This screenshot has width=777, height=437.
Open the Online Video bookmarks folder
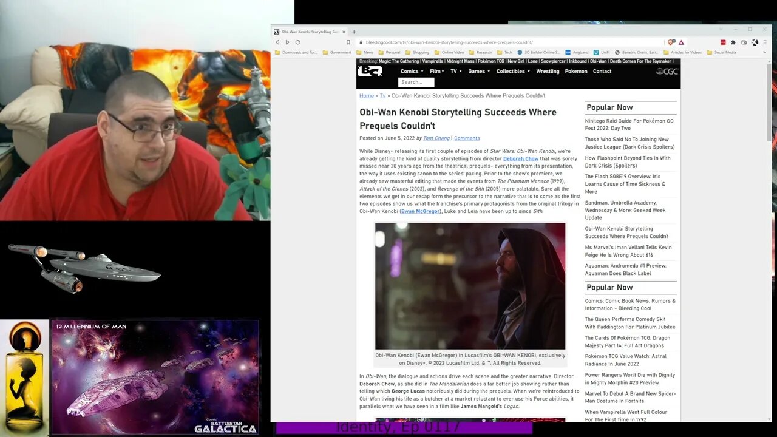point(449,52)
